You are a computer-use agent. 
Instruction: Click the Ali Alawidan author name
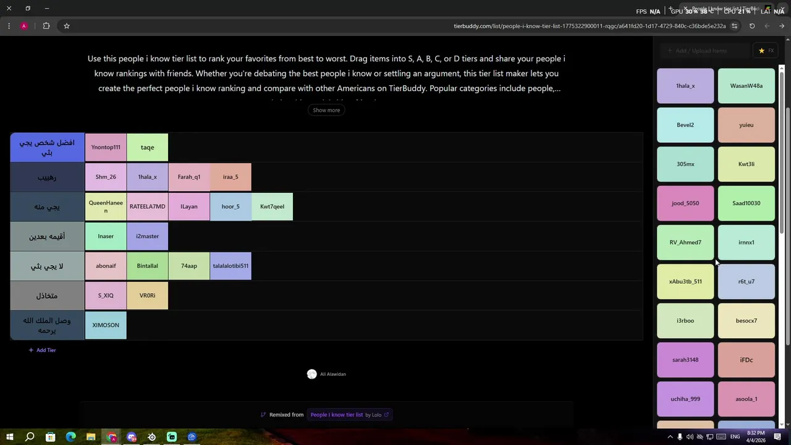pos(333,374)
